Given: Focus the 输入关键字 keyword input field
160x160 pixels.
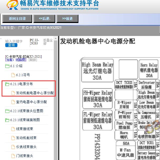Looking at the screenshot, I should pos(14,41).
